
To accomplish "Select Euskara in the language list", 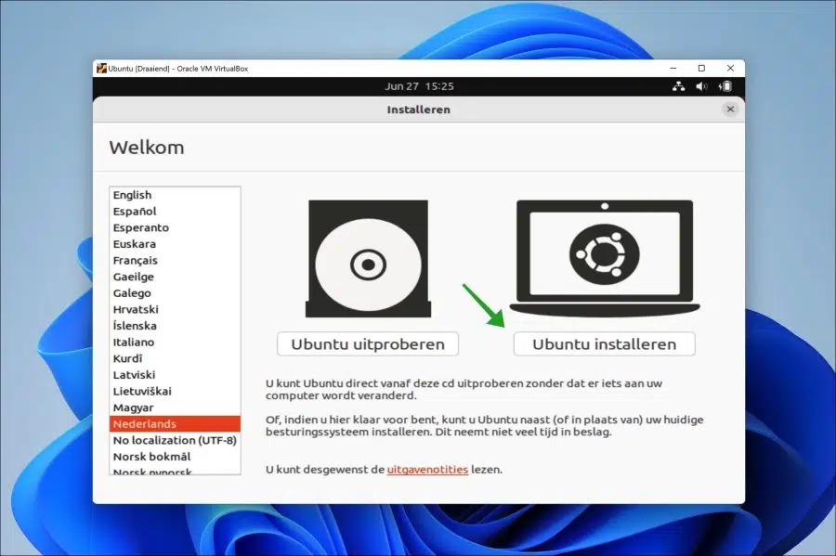I will (175, 244).
